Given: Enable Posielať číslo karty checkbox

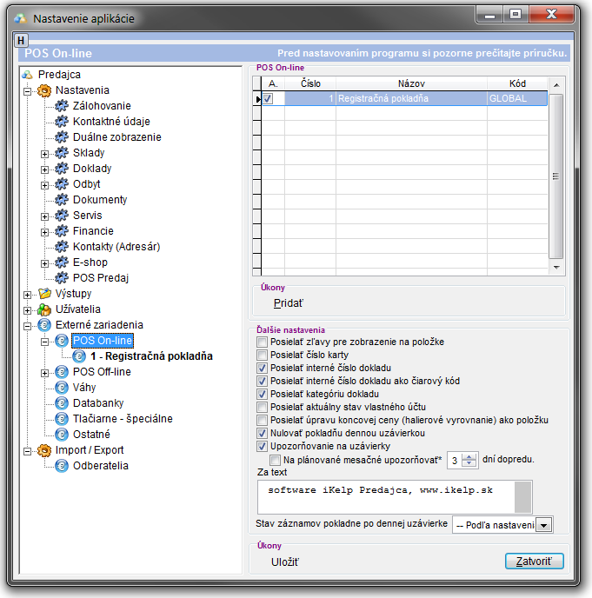Looking at the screenshot, I should [263, 355].
